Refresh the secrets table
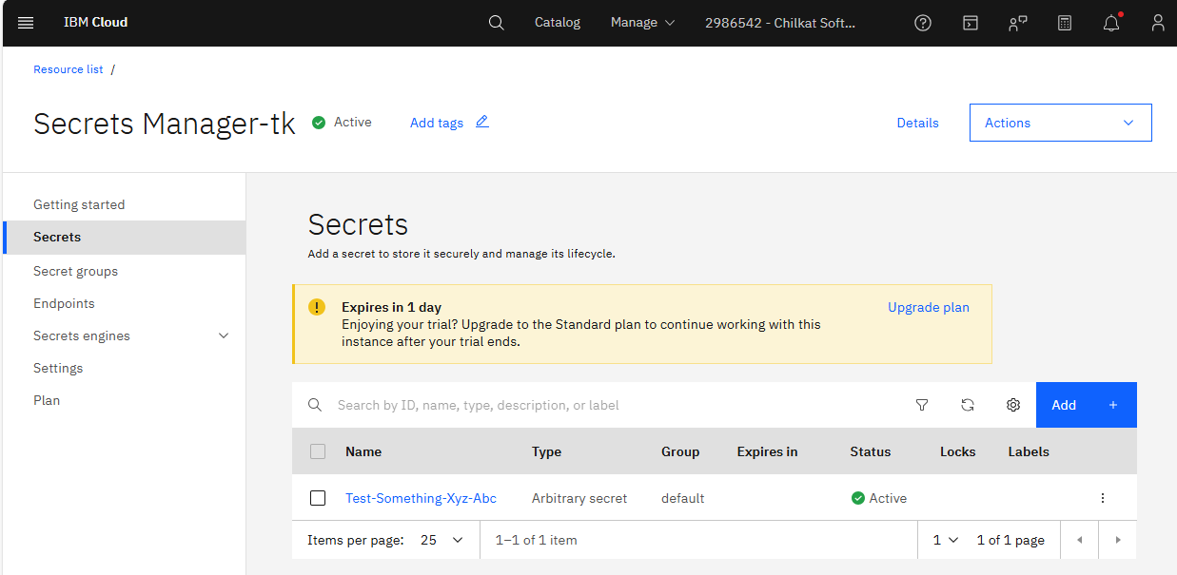Viewport: 1177px width, 575px height. (x=968, y=405)
